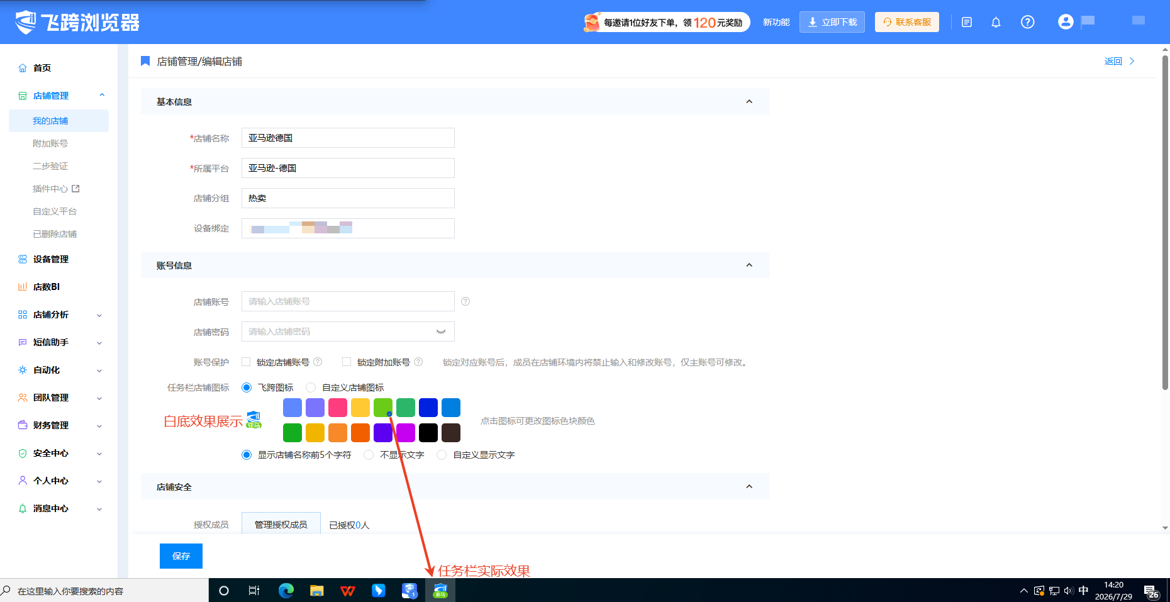
Task: Pick the black icon color swatch
Action: point(428,433)
